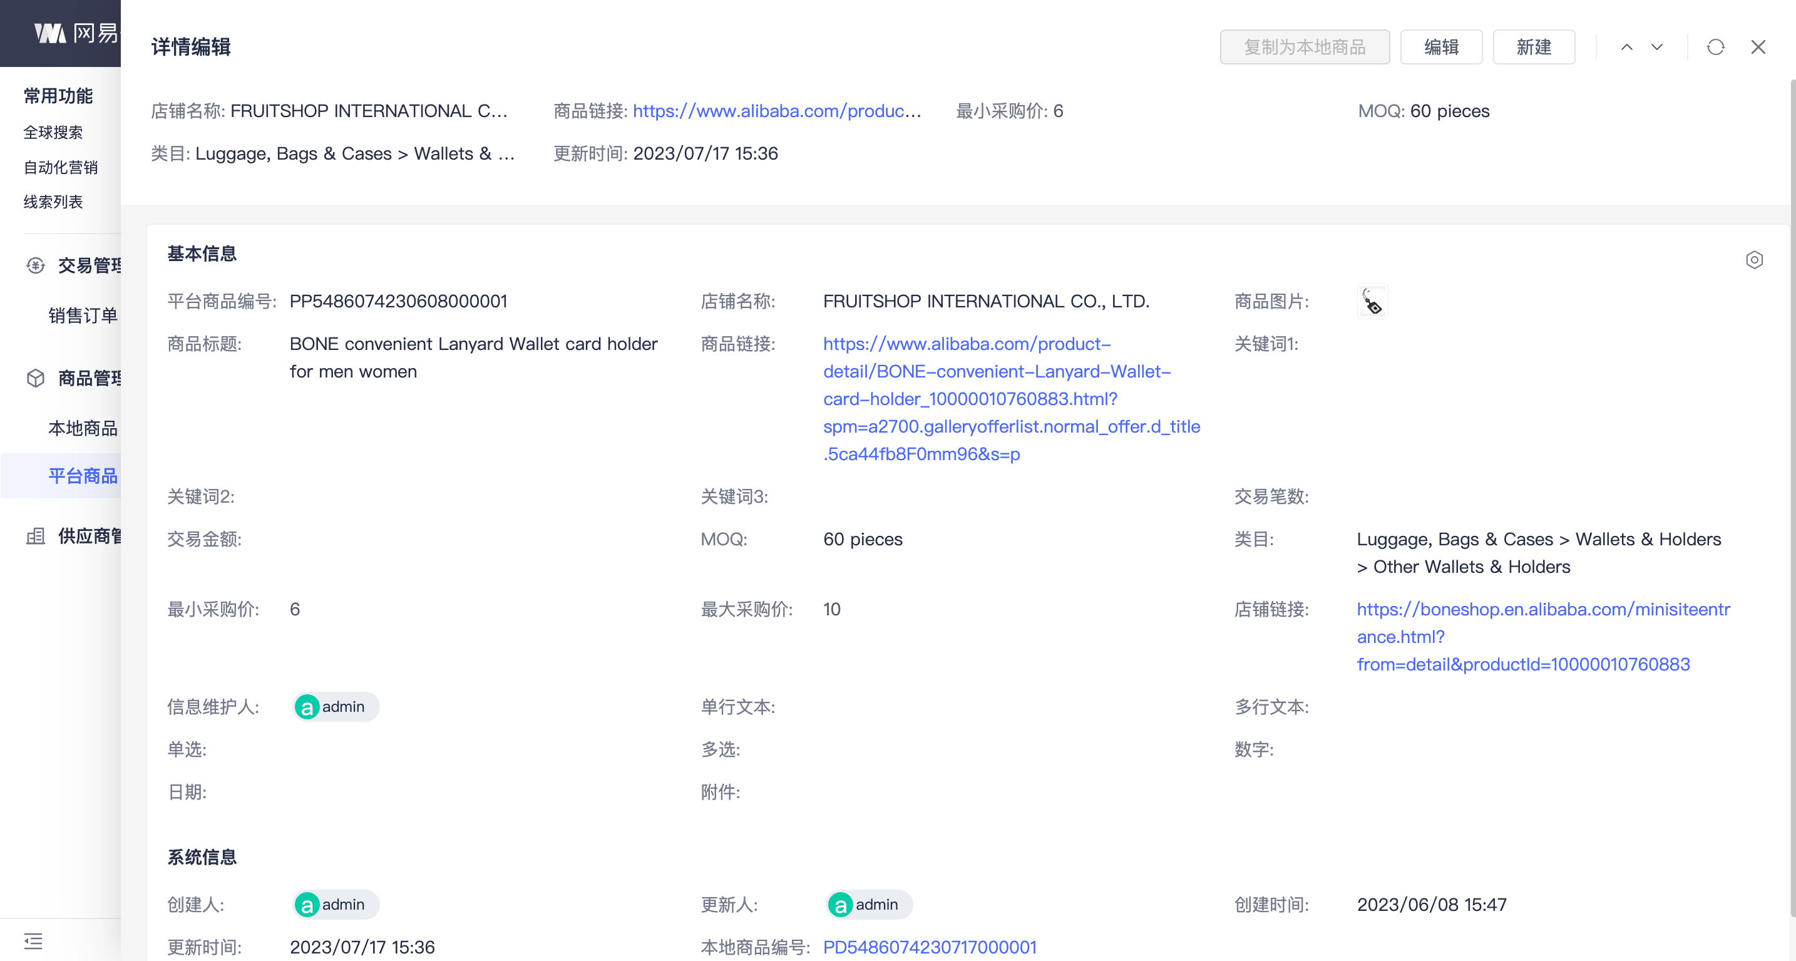
Task: Click the 基本信息 section heading
Action: pyautogui.click(x=202, y=254)
